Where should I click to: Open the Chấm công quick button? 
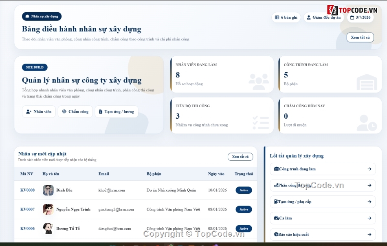75,112
